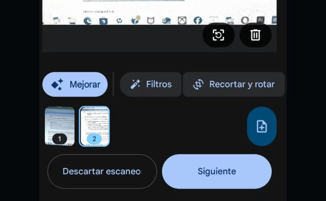This screenshot has width=326, height=201.
Task: Click the AI icon in scanned taskbar
Action: (x=260, y=20)
